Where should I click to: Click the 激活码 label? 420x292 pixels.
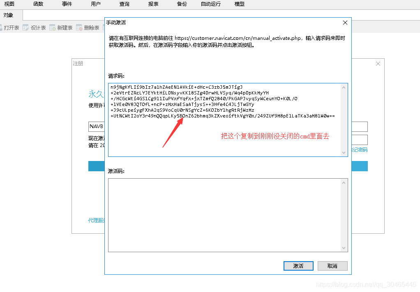coord(116,171)
